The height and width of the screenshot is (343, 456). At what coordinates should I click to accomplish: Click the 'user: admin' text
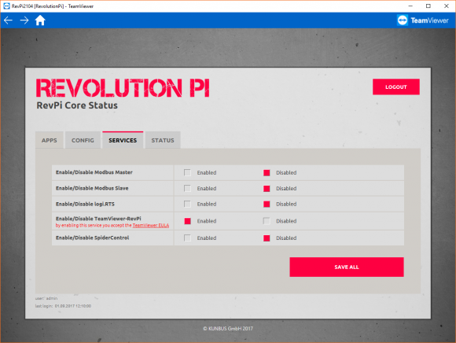coord(46,298)
